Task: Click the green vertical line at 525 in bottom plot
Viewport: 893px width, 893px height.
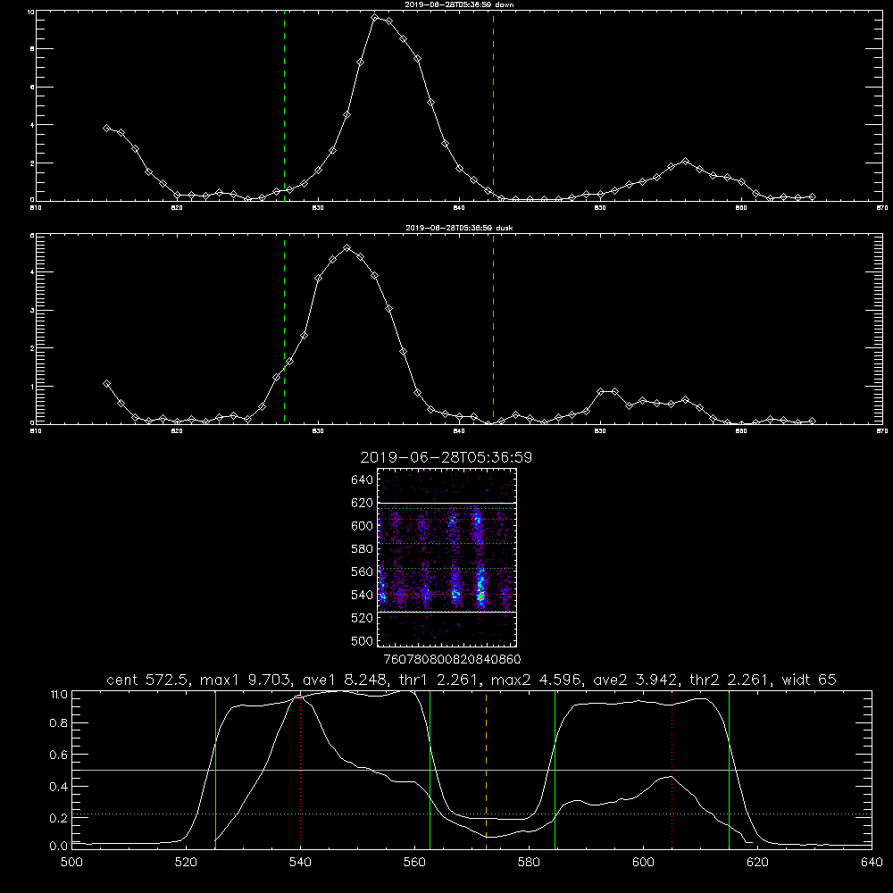Action: [x=215, y=769]
